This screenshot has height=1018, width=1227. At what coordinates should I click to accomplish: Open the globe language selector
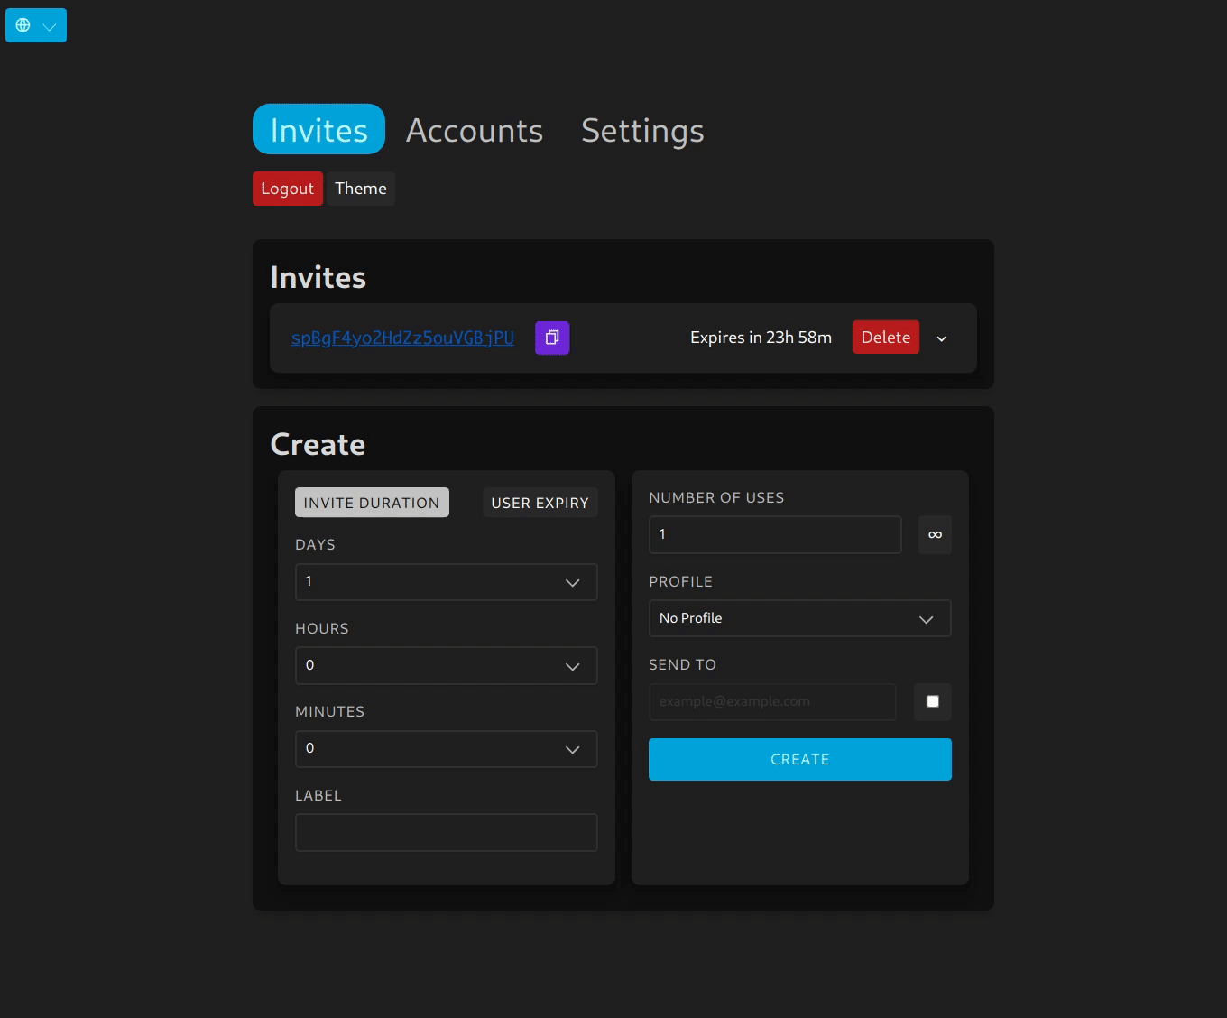pos(36,25)
